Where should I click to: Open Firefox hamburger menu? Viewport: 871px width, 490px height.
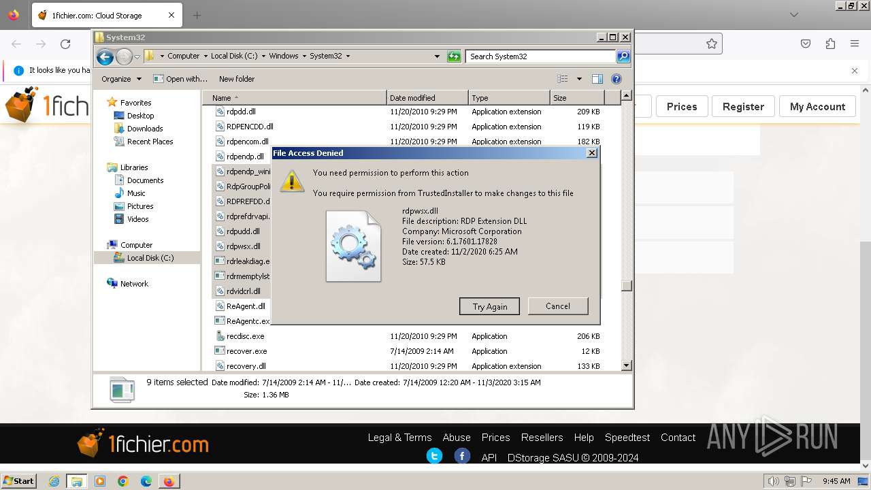[855, 44]
